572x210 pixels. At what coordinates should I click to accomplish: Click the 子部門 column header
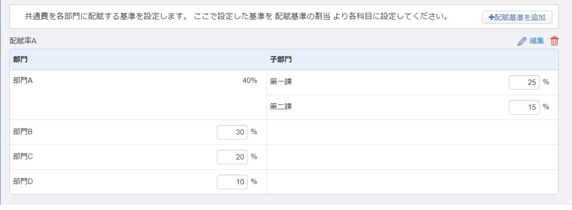[x=281, y=60]
